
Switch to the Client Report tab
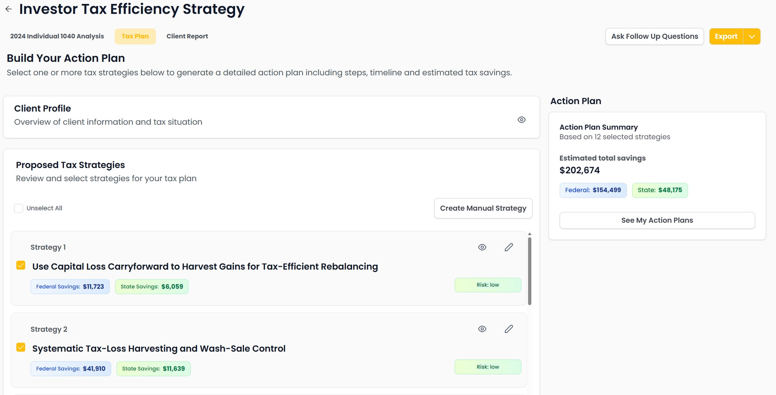pyautogui.click(x=187, y=36)
